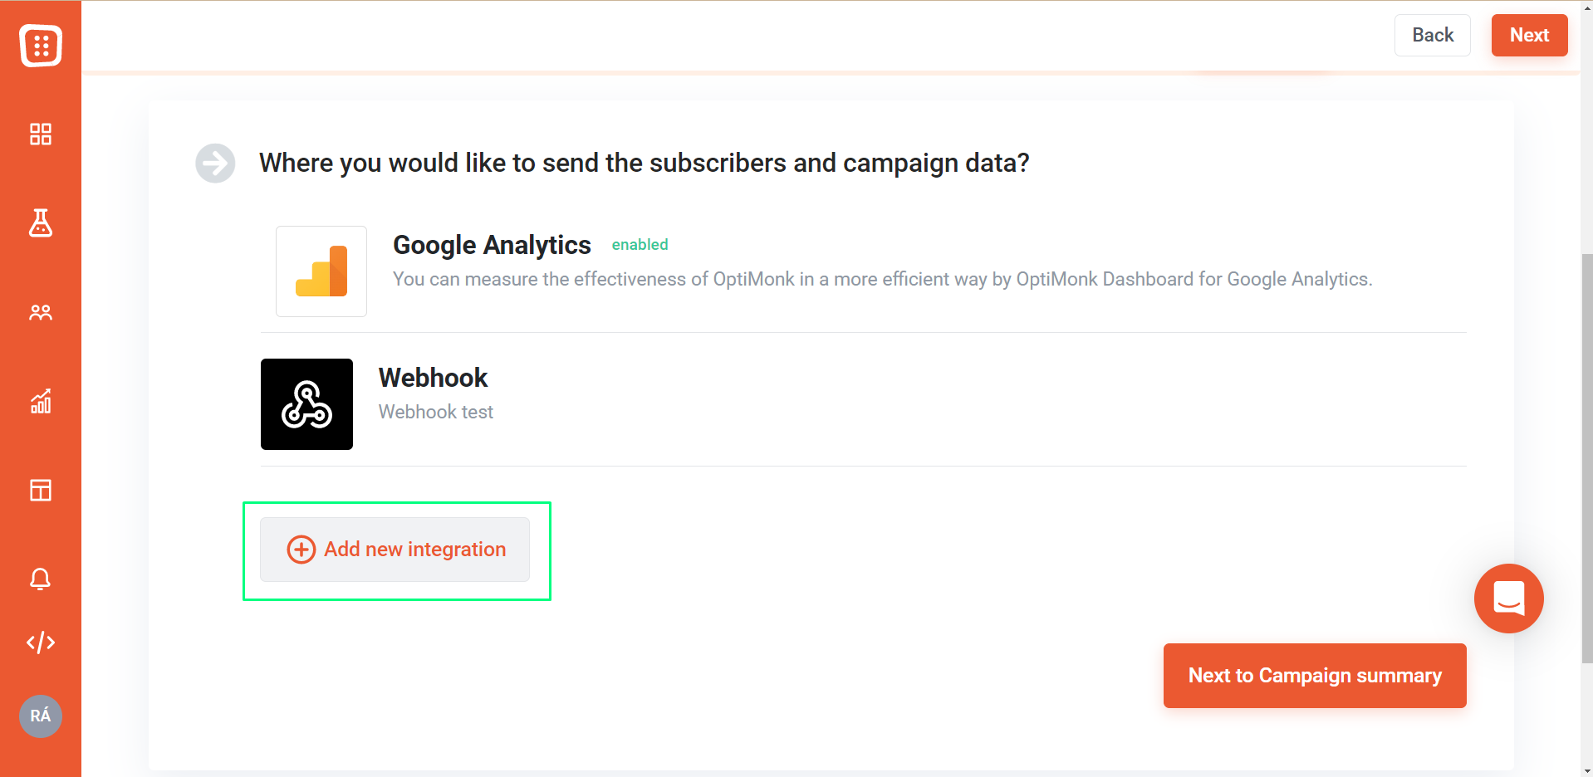Click the vertical page scrollbar
The width and height of the screenshot is (1593, 777).
point(1586,457)
